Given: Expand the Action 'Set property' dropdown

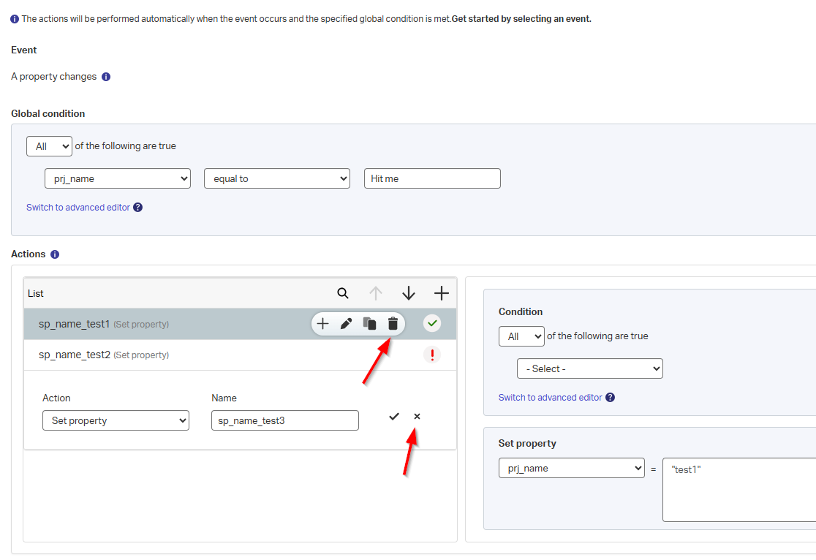Looking at the screenshot, I should click(116, 420).
